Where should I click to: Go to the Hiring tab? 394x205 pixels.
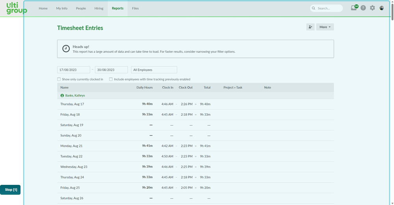(x=99, y=8)
